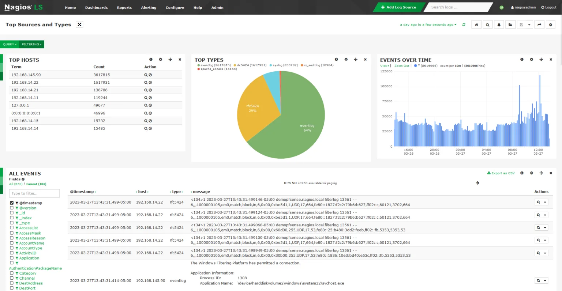Open the Home menu
The image size is (562, 291).
click(x=70, y=7)
